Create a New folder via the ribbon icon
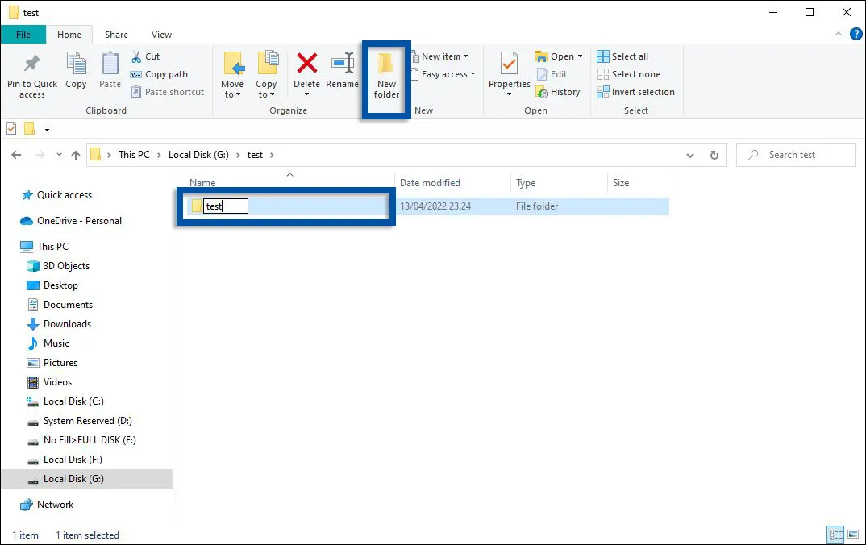The width and height of the screenshot is (866, 545). (x=385, y=77)
